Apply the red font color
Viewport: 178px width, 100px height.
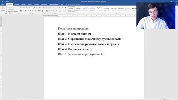coord(42,11)
